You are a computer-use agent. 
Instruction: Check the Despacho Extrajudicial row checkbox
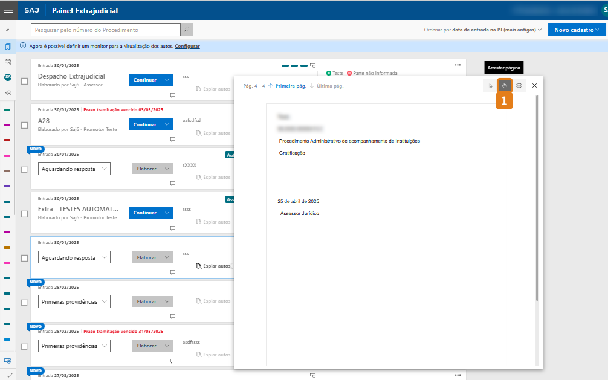25,81
